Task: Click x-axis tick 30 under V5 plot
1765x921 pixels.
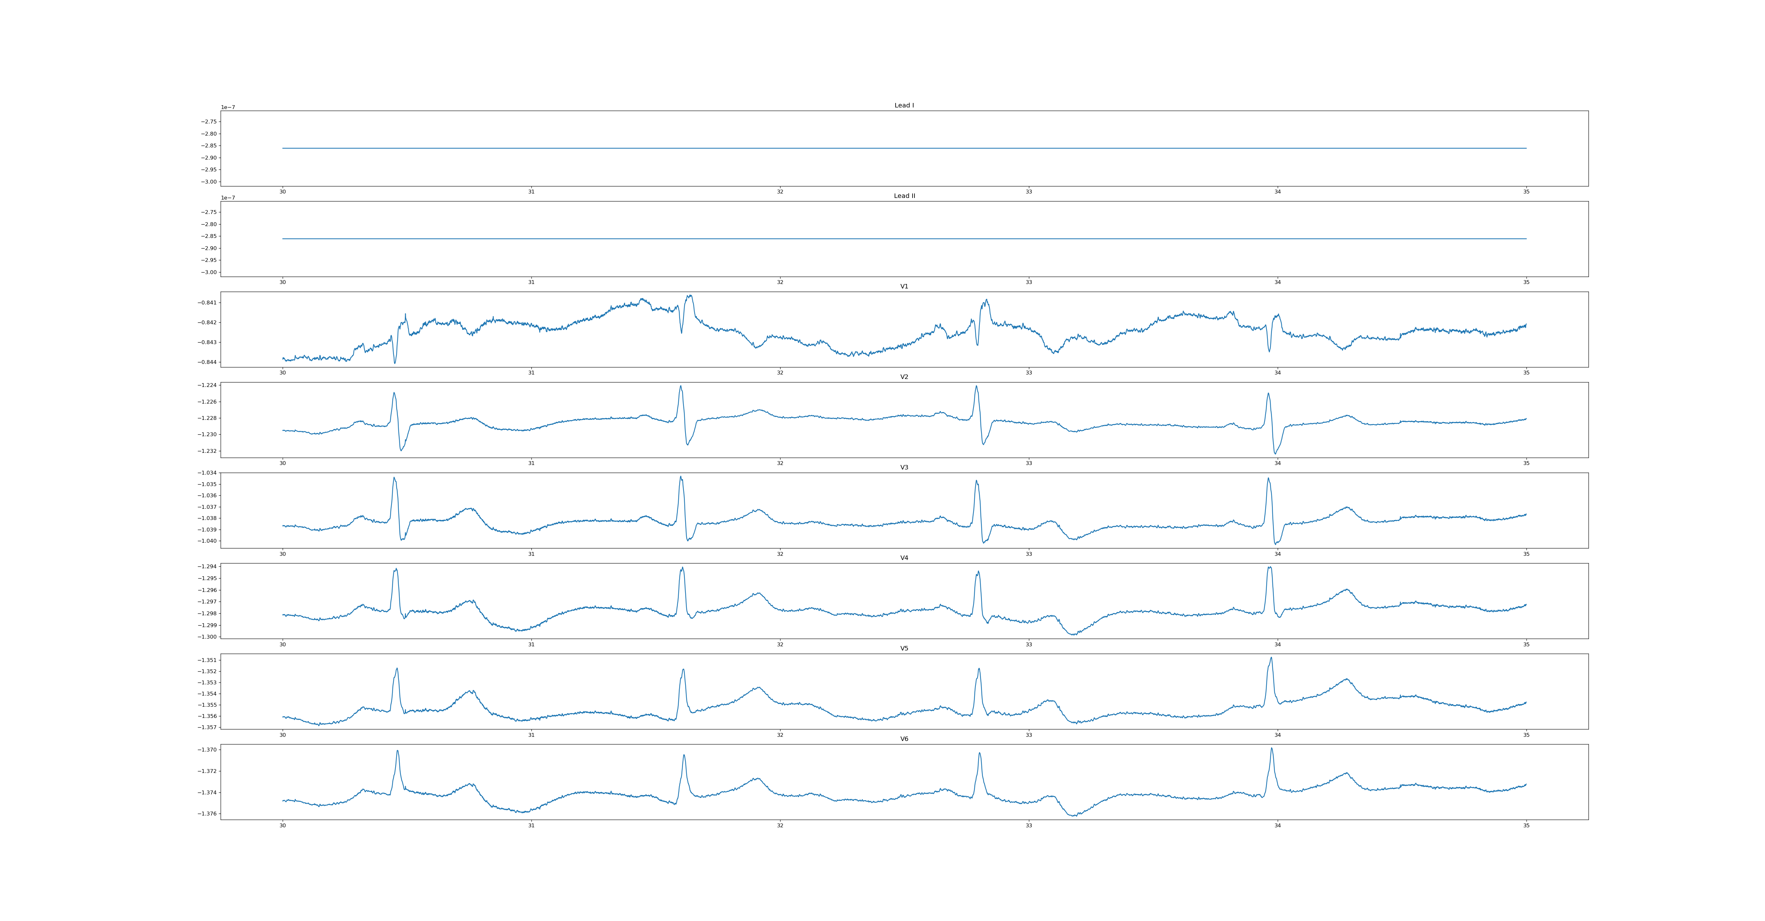Action: pos(282,735)
